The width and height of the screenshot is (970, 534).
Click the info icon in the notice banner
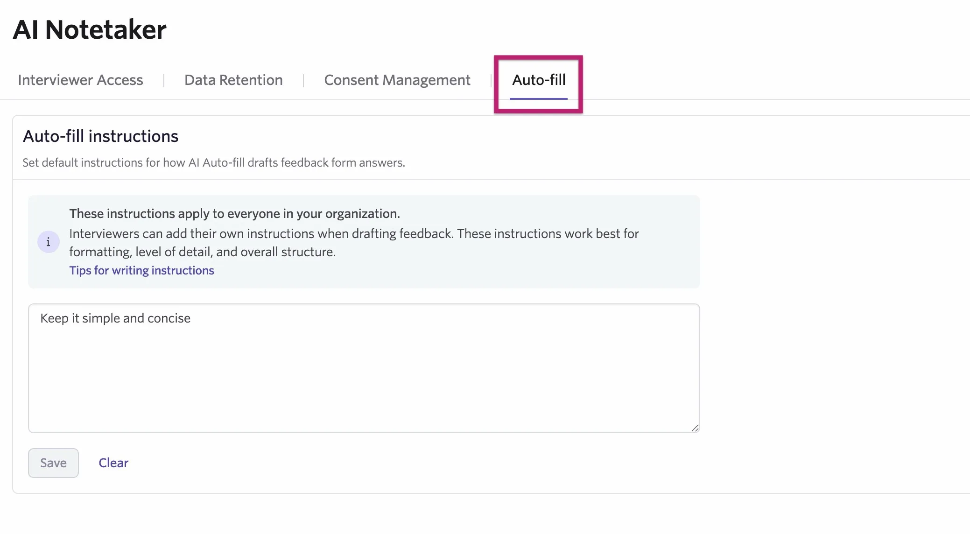point(49,242)
